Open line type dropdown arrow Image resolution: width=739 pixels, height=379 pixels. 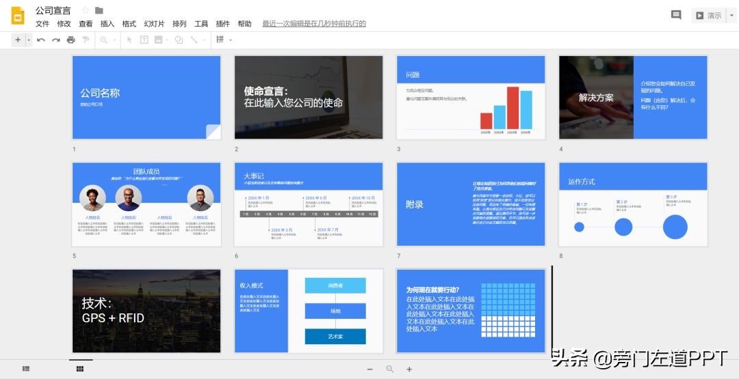[205, 40]
